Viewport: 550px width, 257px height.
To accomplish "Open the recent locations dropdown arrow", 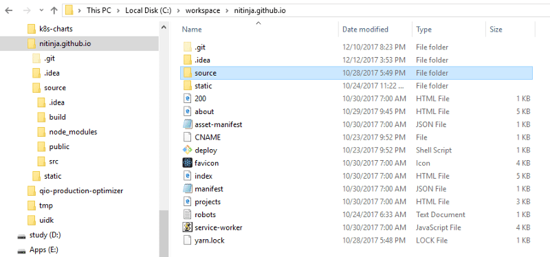I will click(x=41, y=10).
